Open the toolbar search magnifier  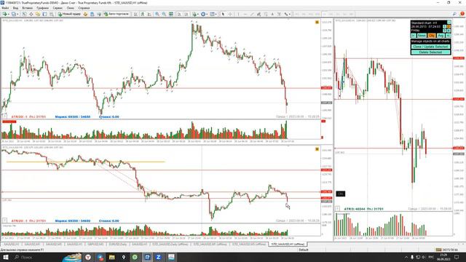(454, 14)
